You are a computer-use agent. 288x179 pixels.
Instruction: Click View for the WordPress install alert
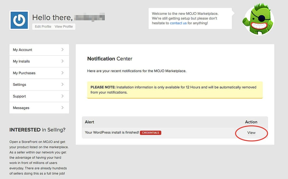tap(251, 133)
